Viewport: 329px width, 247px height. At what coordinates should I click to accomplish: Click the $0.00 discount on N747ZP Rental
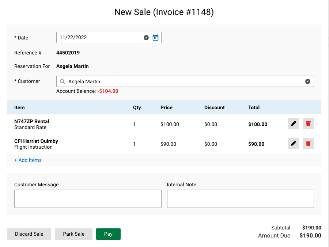point(211,124)
